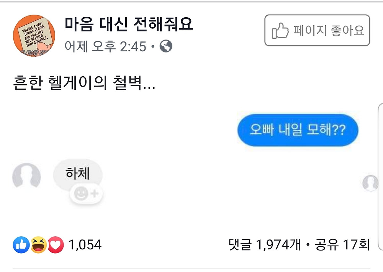This screenshot has width=383, height=272.
Task: Click the small read-receipt avatar at right
Action: click(370, 183)
